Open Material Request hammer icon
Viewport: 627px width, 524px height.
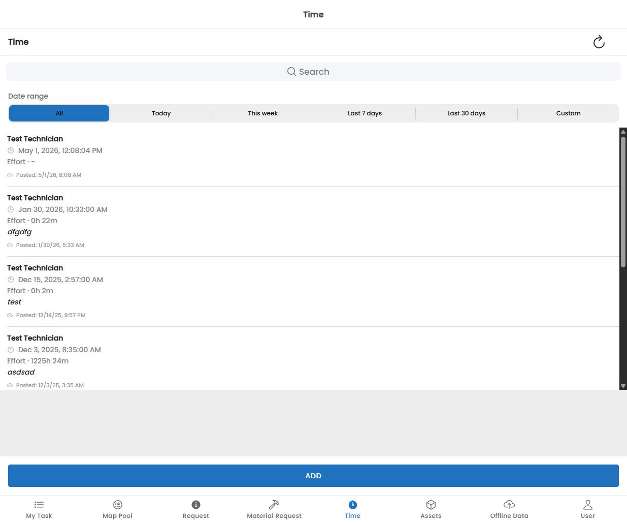pyautogui.click(x=274, y=505)
